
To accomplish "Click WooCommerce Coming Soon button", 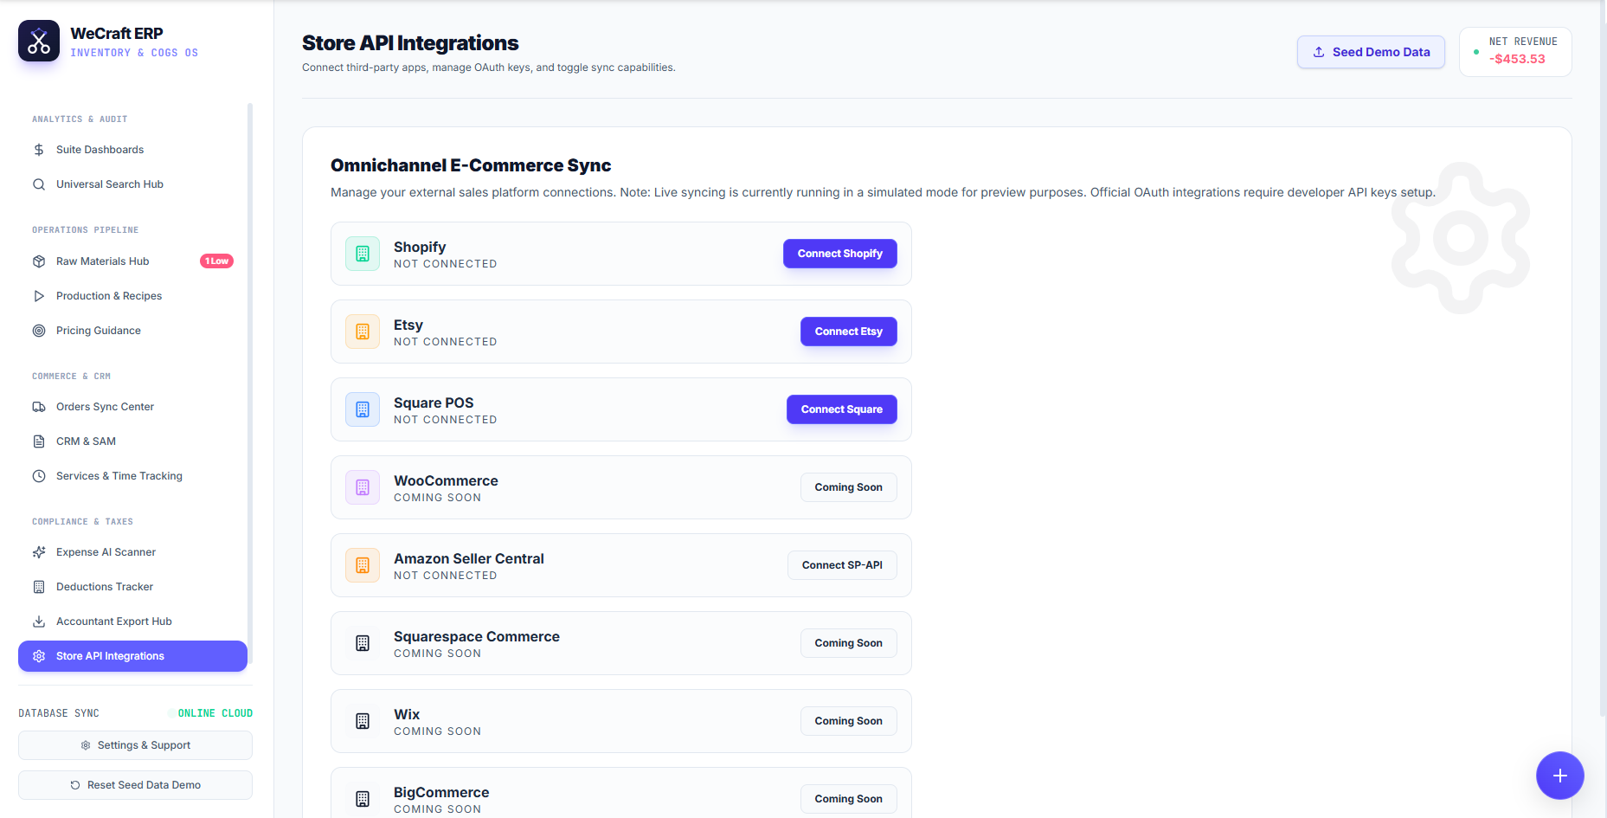I will 848,487.
